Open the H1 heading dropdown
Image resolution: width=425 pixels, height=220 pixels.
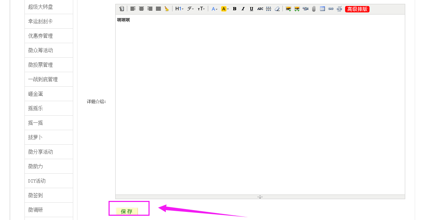coord(179,9)
